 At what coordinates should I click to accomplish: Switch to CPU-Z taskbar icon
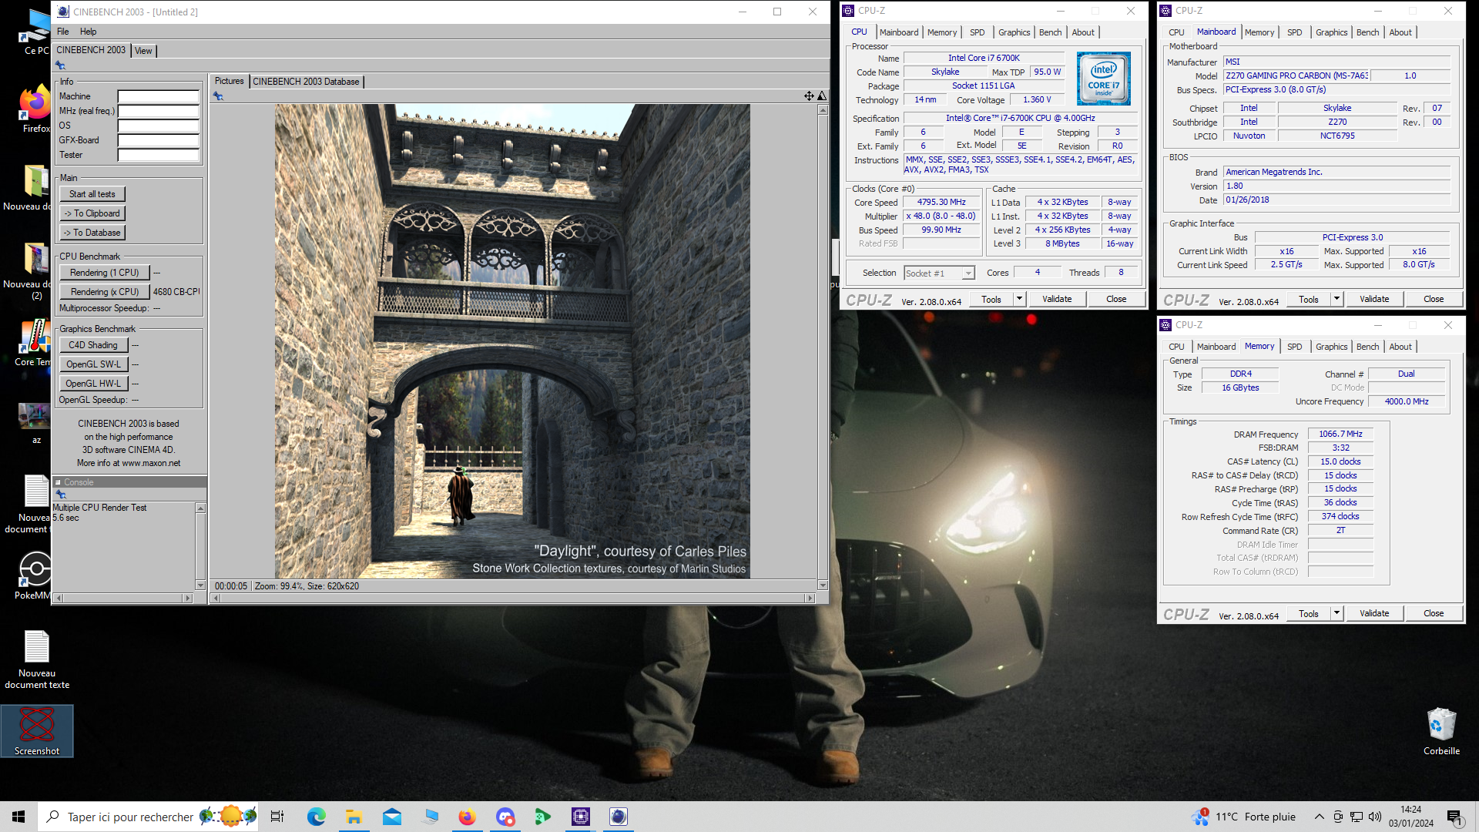(581, 817)
